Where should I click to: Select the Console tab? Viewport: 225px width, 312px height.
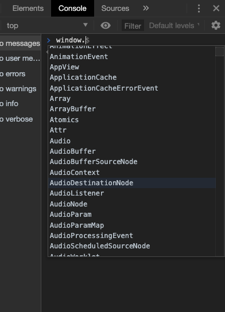pos(72,9)
